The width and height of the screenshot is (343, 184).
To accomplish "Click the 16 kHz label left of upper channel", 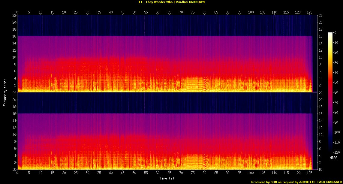I will (14, 36).
